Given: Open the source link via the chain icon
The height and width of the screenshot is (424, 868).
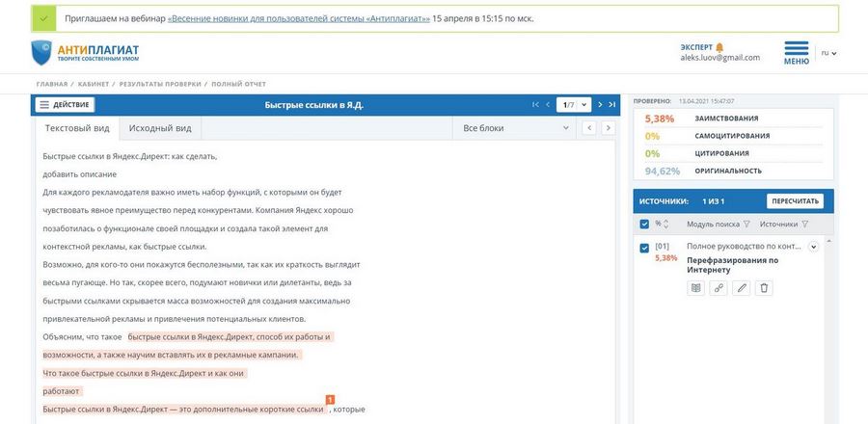Looking at the screenshot, I should [719, 288].
